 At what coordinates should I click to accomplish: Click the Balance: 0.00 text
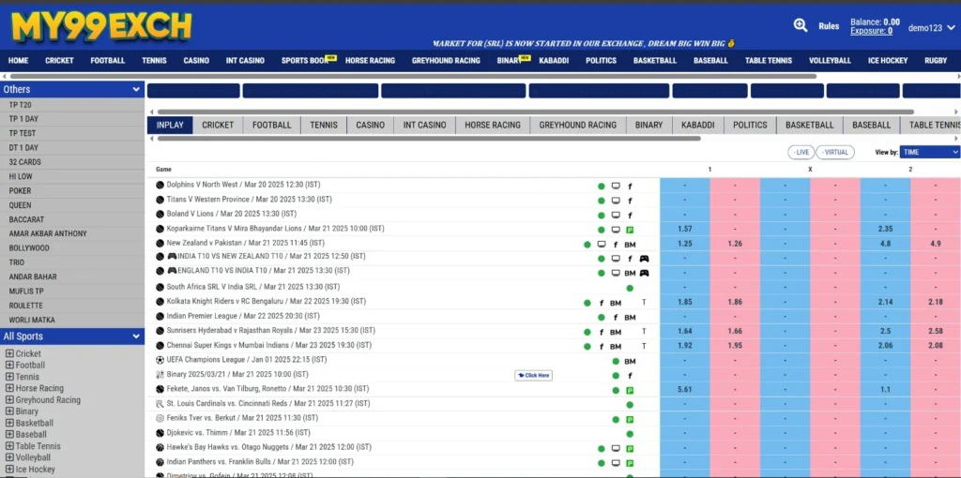(876, 22)
